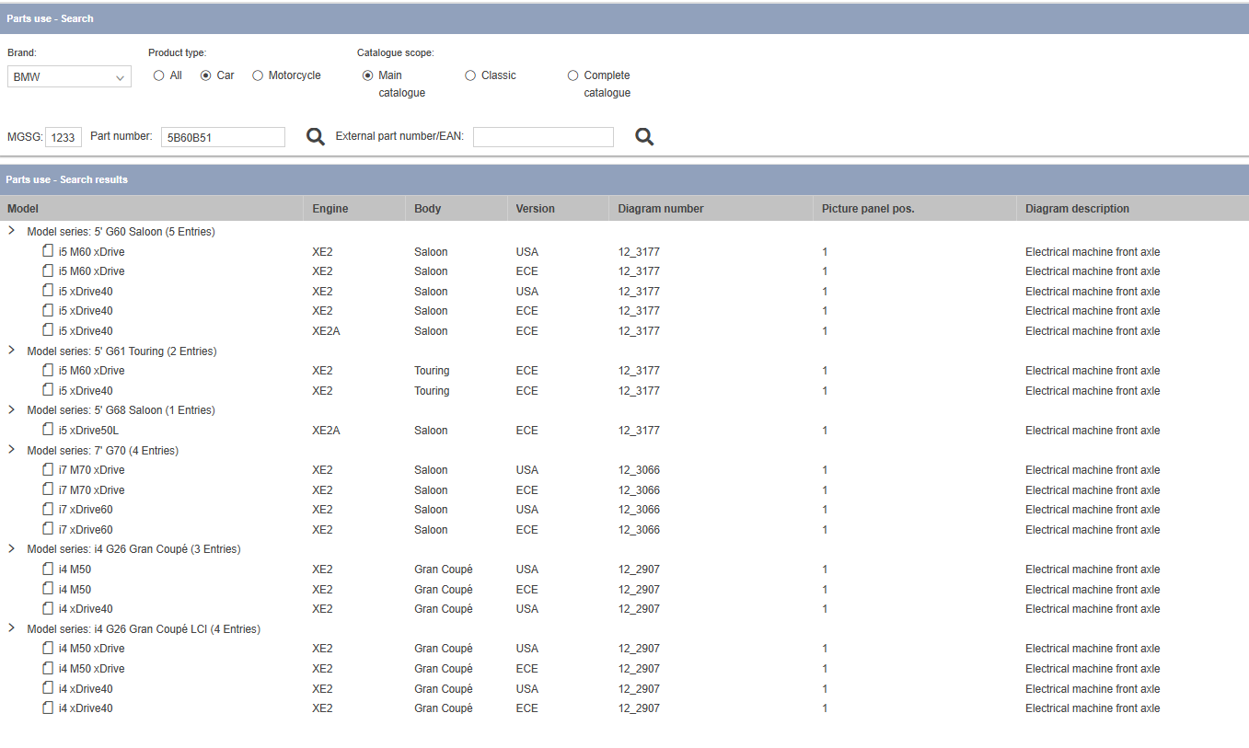Image resolution: width=1249 pixels, height=748 pixels.
Task: Select Main catalogue scope radio button
Action: 368,75
